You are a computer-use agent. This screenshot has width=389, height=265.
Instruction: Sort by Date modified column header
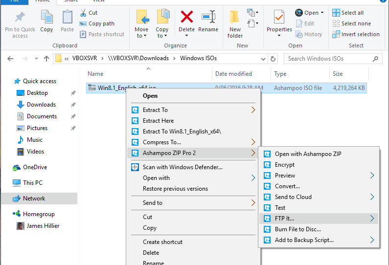pyautogui.click(x=233, y=74)
